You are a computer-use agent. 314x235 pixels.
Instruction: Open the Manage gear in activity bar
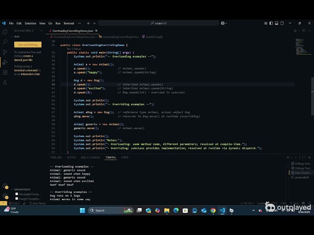pyautogui.click(x=5, y=196)
